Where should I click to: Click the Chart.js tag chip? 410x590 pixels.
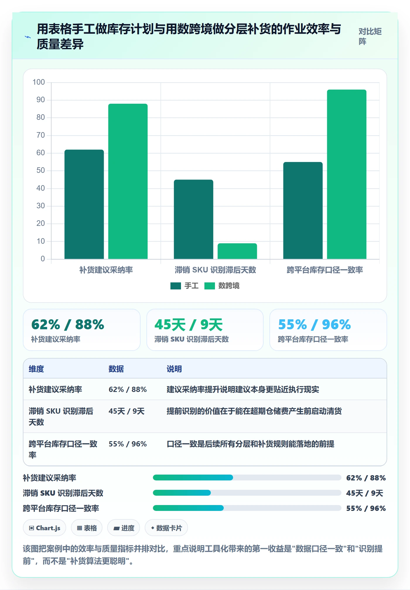(45, 528)
